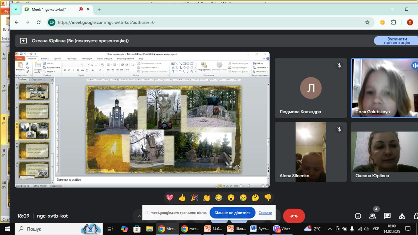Viewport: 418px width, 235px height.
Task: Open the font size combo box
Action: click(86, 65)
